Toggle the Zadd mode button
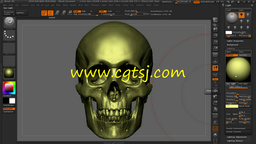 pyautogui.click(x=103, y=11)
